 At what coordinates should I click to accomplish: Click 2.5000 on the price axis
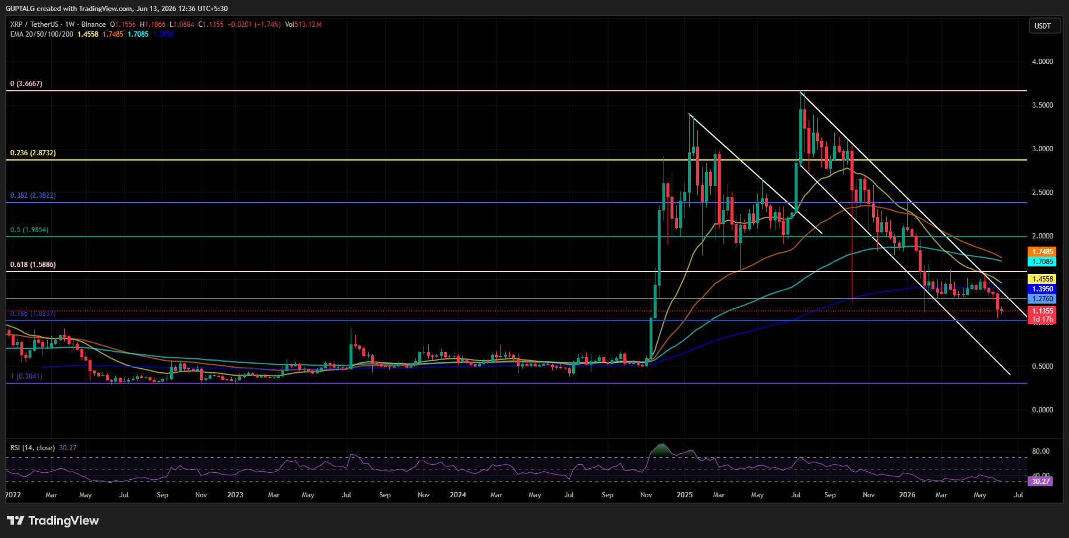click(x=1042, y=193)
